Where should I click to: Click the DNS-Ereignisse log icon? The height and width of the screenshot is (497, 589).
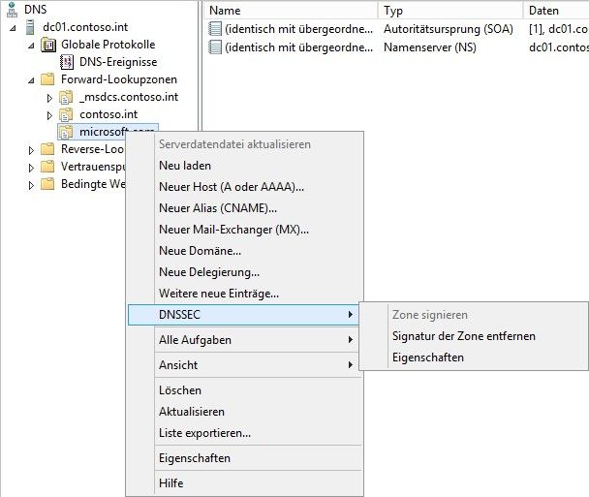click(x=67, y=62)
